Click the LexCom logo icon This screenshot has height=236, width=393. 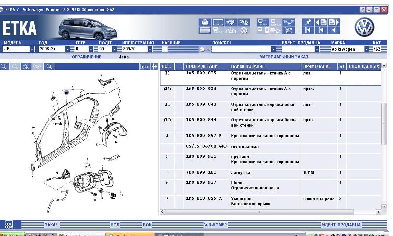(x=9, y=225)
